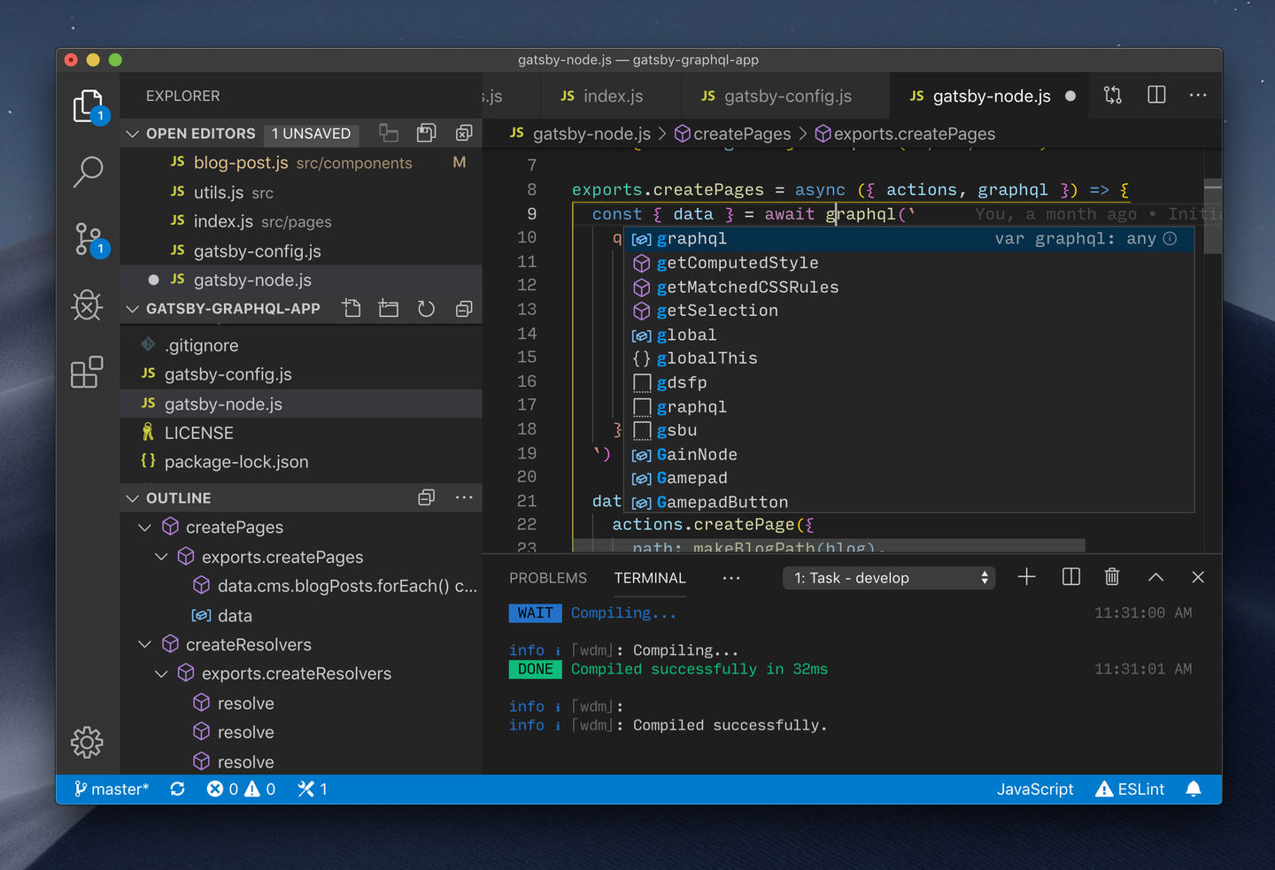
Task: Split the editor using the toolbar icon
Action: (x=1155, y=96)
